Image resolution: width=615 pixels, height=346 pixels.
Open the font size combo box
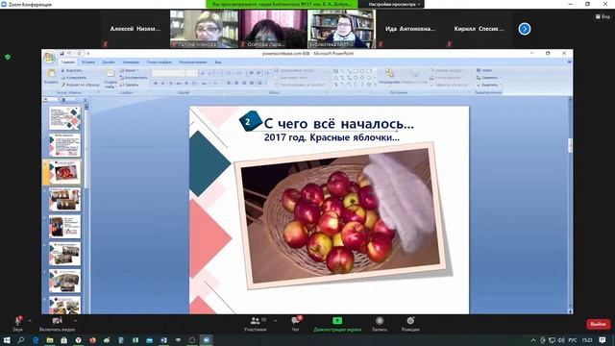click(192, 73)
